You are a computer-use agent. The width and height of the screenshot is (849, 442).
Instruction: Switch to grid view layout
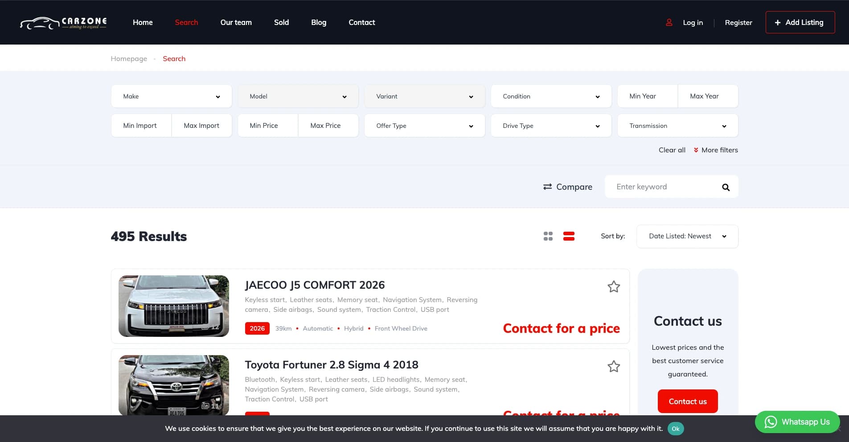(548, 236)
